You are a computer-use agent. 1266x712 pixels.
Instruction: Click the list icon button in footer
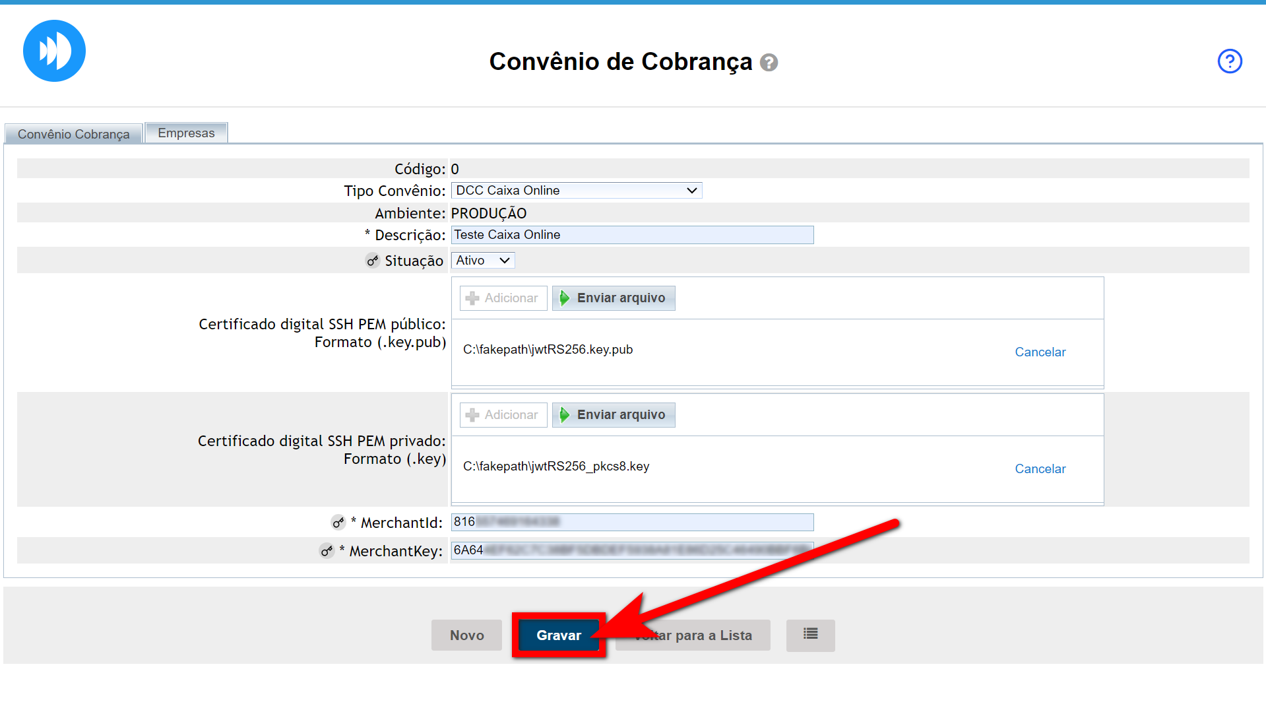pos(810,635)
